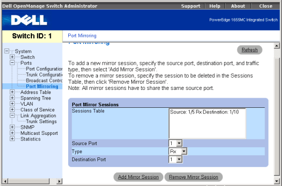Select Statistics in the navigation tree
282x186 pixels.
30,139
